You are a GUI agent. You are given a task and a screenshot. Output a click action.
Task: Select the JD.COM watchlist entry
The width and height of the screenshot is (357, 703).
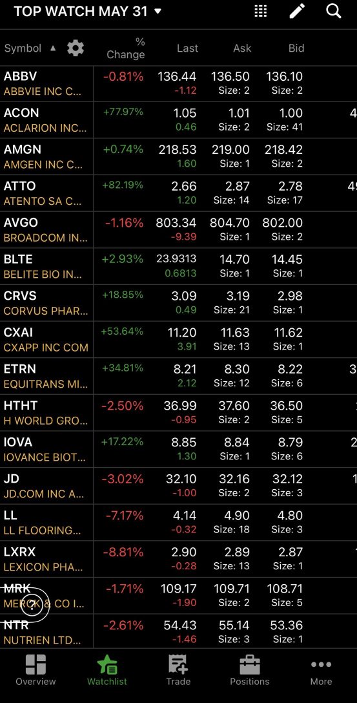[178, 486]
